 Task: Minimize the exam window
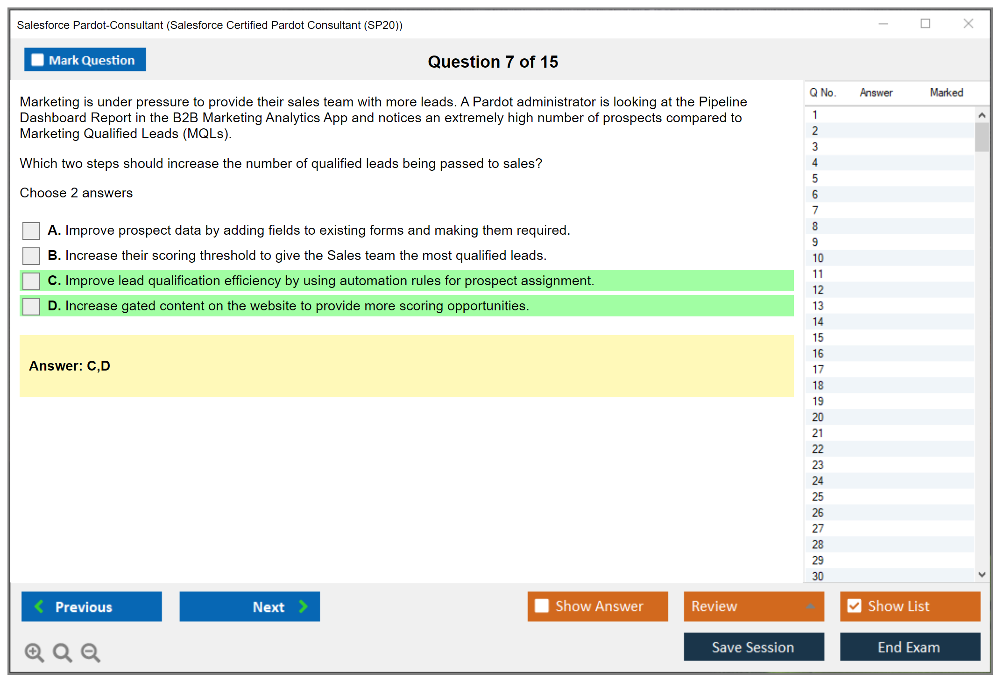coord(883,24)
